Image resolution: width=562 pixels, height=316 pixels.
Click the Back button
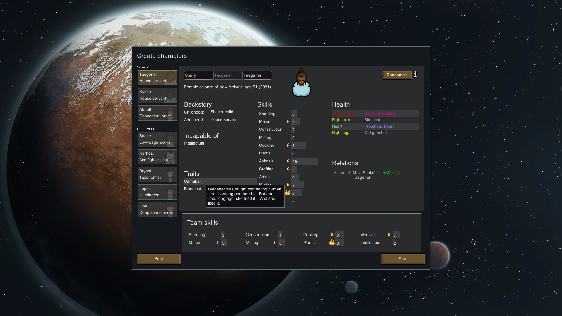(159, 259)
